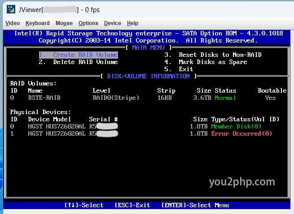Screen dimensions: 294x214
Task: Click the Intel Rapid Storage Technology header line
Action: click(149, 33)
